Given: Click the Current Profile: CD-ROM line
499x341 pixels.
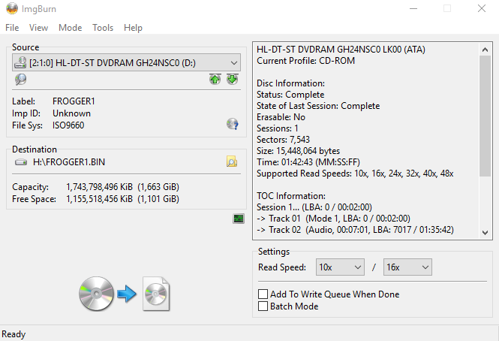Looking at the screenshot, I should [x=305, y=61].
